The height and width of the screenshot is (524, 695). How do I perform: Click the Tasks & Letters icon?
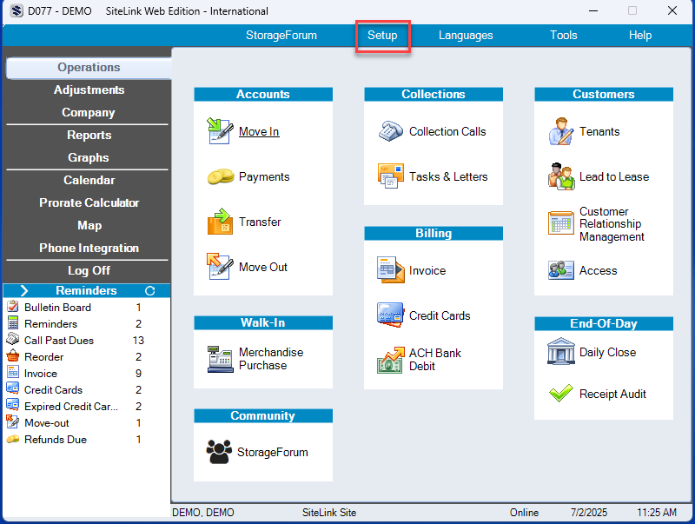point(390,176)
